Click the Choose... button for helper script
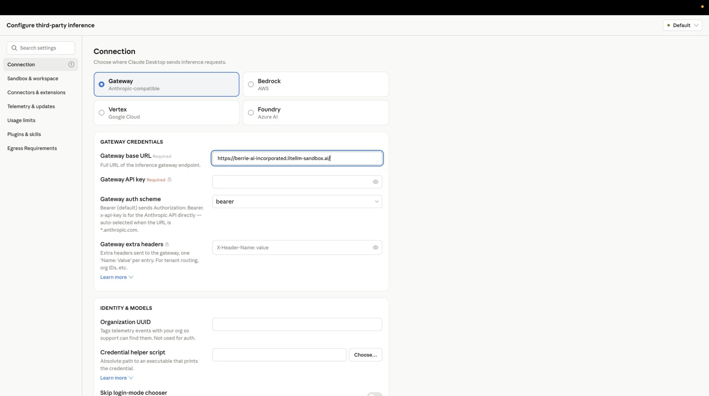Viewport: 709px width, 396px height. coord(366,355)
